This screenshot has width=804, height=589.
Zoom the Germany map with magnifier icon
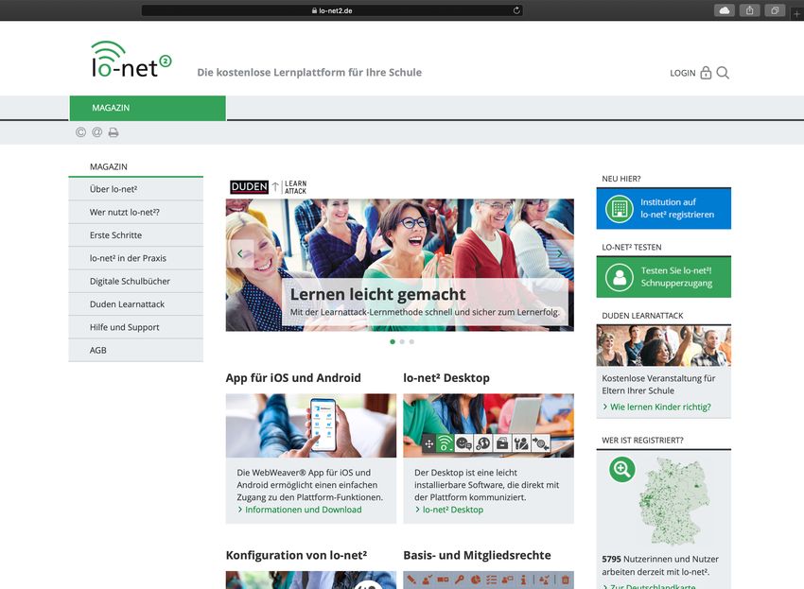[621, 468]
